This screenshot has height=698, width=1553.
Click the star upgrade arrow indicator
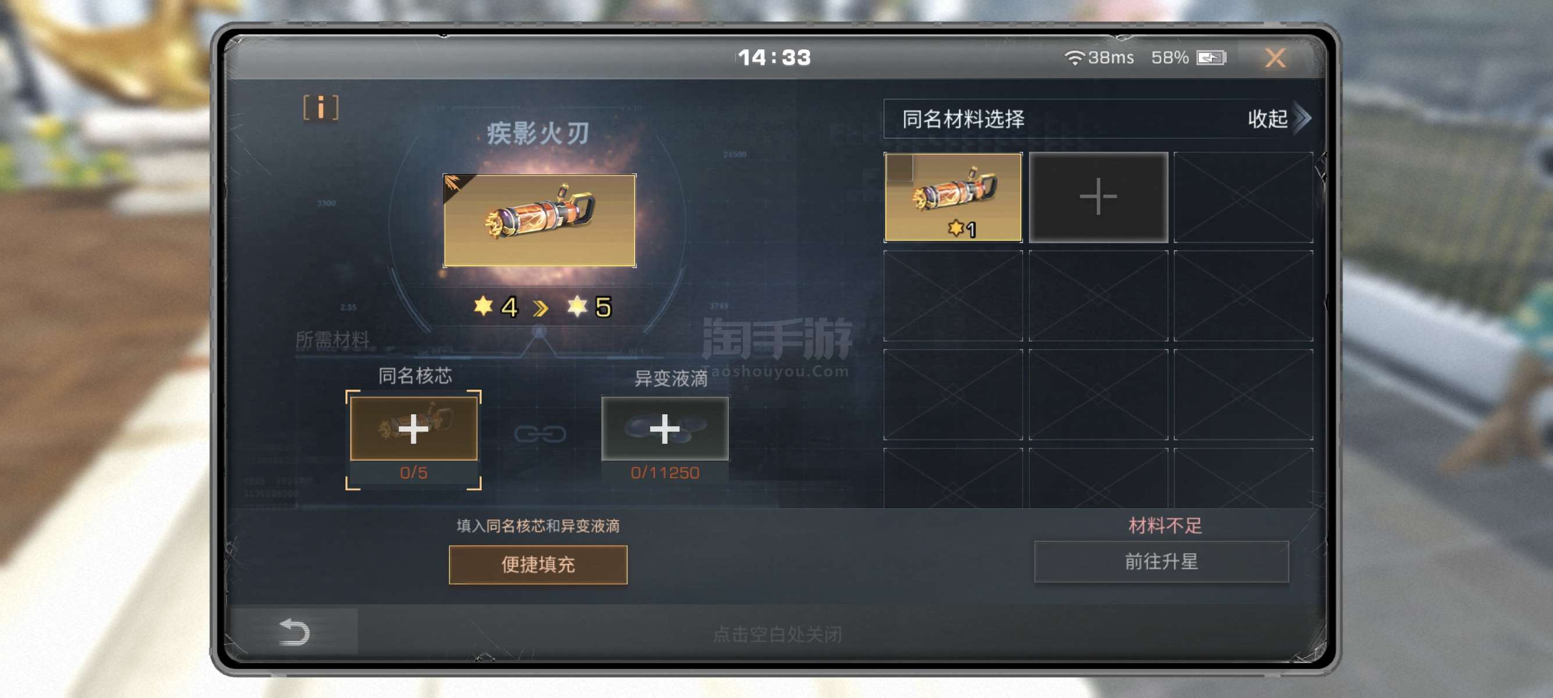[x=541, y=308]
